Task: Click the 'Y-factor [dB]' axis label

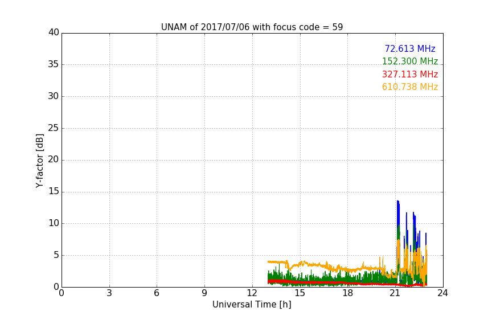Action: tap(39, 161)
